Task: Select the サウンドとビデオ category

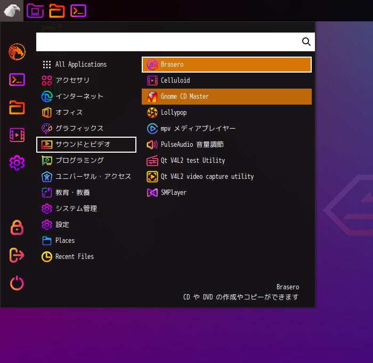Action: tap(86, 145)
